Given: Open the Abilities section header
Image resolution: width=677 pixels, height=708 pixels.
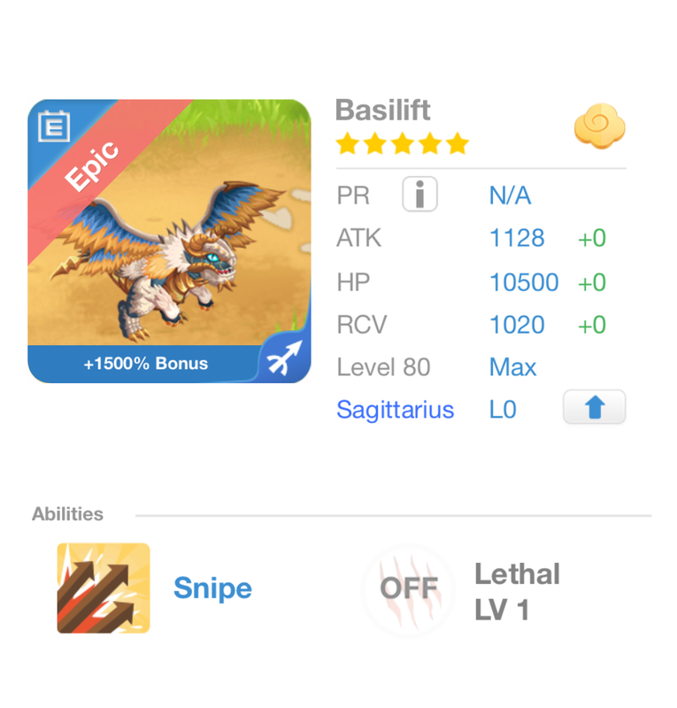Looking at the screenshot, I should [66, 513].
